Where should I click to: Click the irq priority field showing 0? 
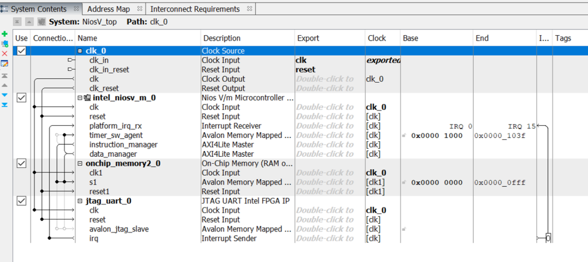[548, 238]
